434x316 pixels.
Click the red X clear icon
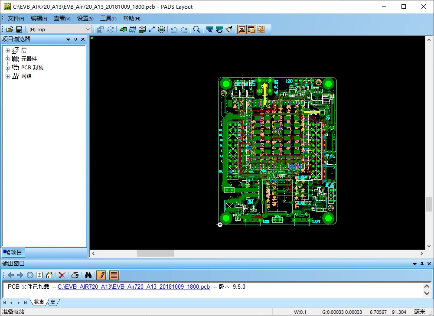pyautogui.click(x=62, y=275)
